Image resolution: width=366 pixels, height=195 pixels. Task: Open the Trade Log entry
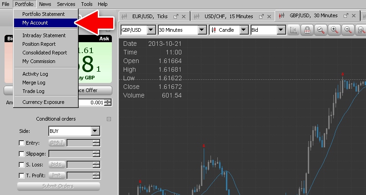46,91
